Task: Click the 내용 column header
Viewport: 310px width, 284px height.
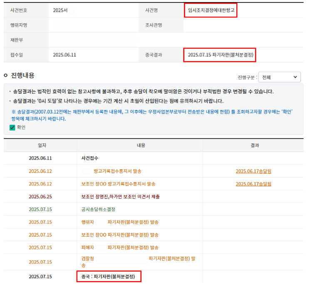Action: pos(141,146)
